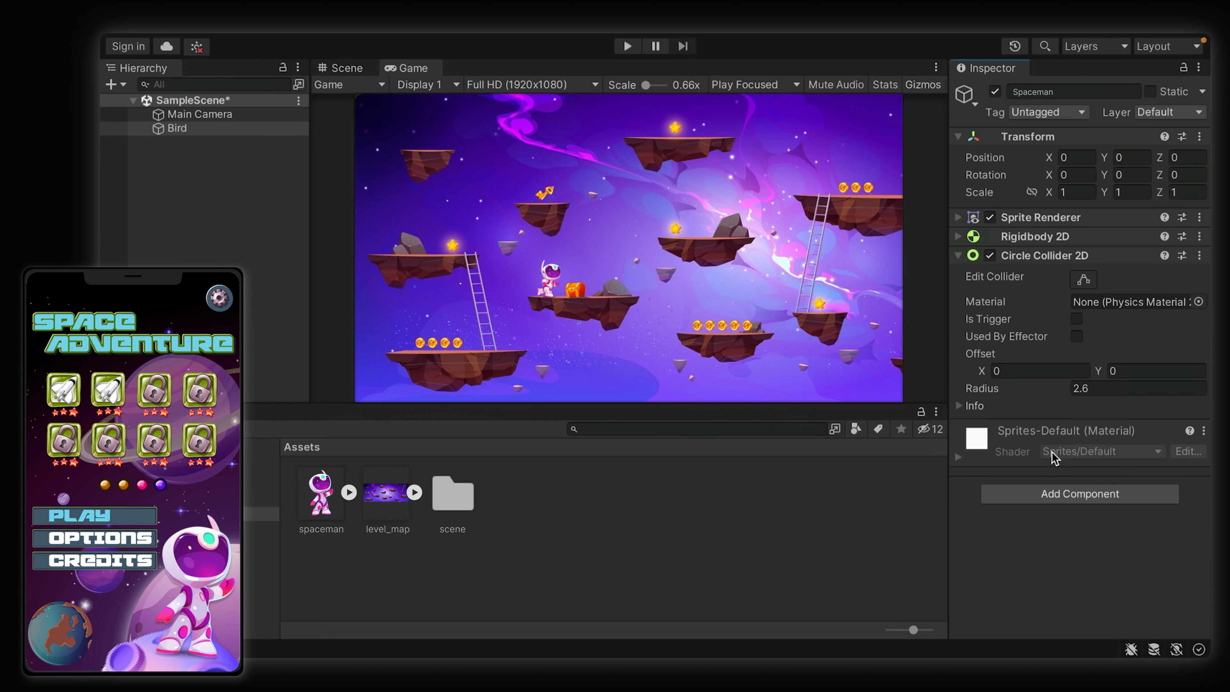Click the Pause playback icon

[x=655, y=46]
